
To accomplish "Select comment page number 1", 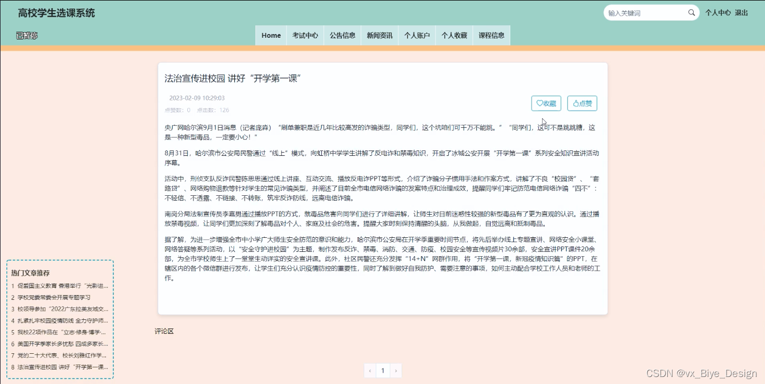I will click(383, 371).
